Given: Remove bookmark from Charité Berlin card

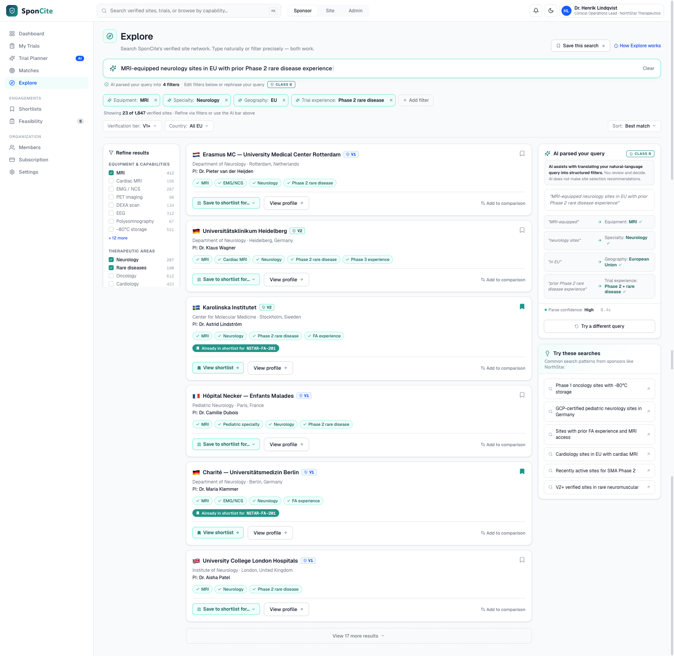Looking at the screenshot, I should pos(522,472).
